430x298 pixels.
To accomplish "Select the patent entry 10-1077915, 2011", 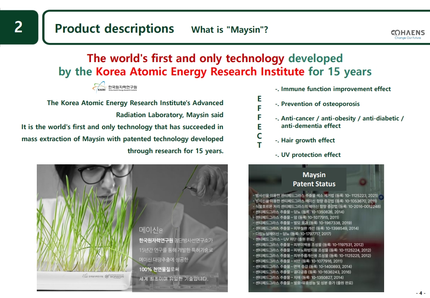I will (296, 217).
